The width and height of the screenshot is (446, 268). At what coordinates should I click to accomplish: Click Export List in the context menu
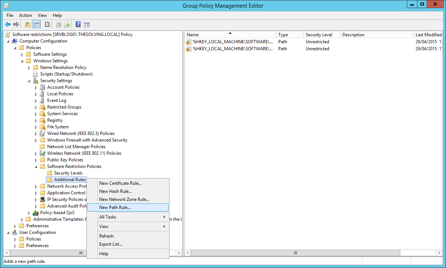pyautogui.click(x=110, y=244)
